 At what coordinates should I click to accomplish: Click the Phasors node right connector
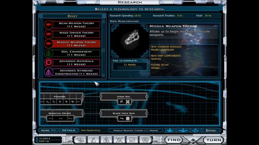(83, 97)
